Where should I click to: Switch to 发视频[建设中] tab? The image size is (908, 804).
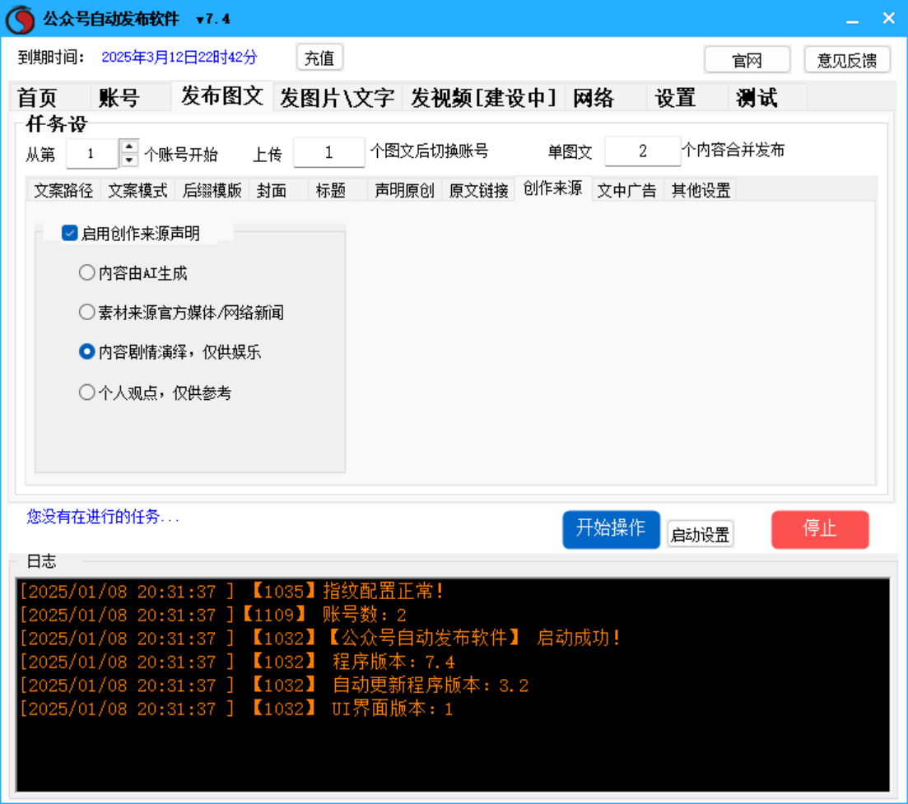[484, 97]
